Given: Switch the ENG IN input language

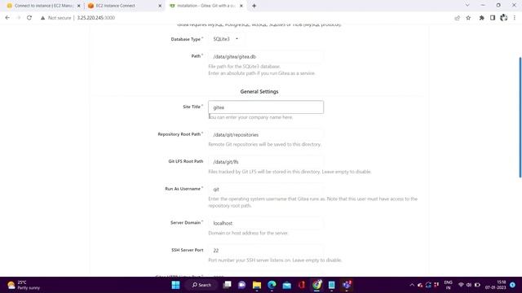Looking at the screenshot, I should 448,285.
